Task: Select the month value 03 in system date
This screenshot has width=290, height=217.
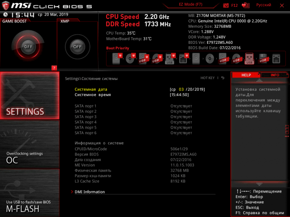Action: point(181,89)
